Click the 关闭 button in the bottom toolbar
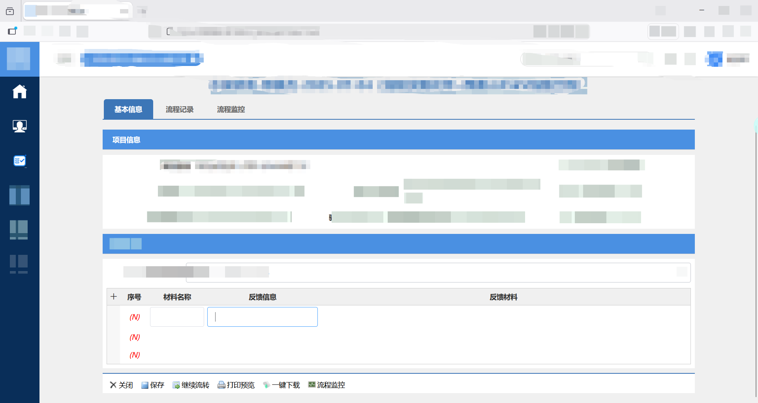The height and width of the screenshot is (403, 758). coord(121,385)
